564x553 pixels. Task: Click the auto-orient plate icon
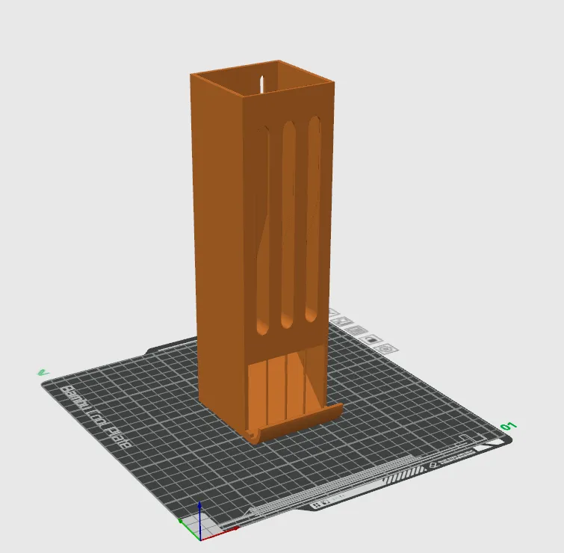[x=341, y=321]
